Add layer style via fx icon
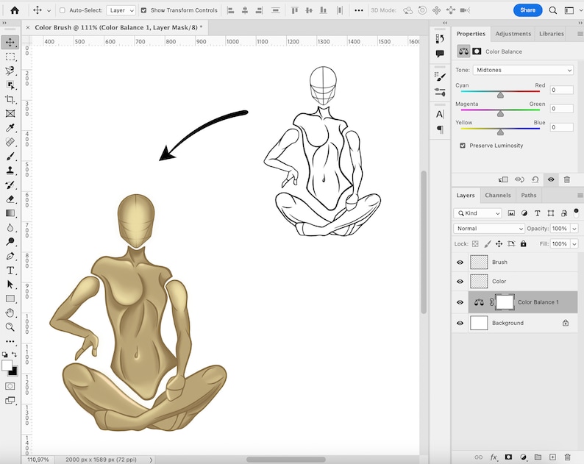 point(494,457)
